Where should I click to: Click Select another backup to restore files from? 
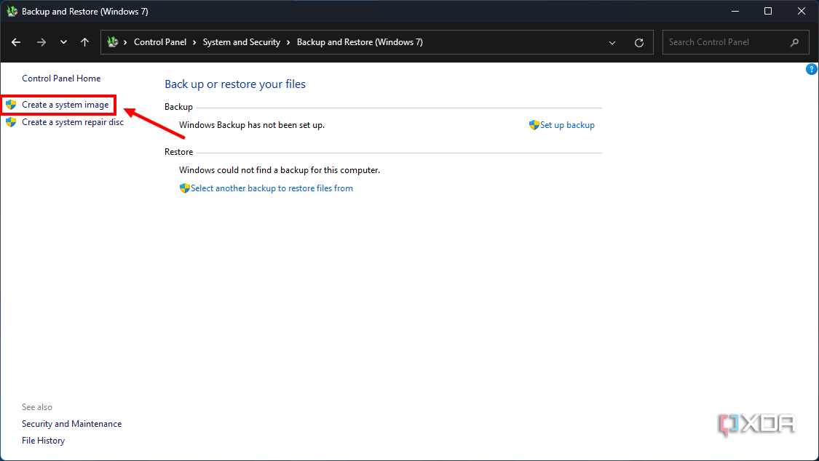(272, 188)
